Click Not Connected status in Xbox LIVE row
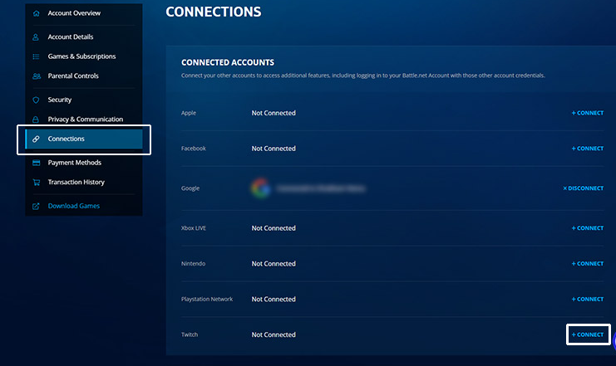The width and height of the screenshot is (616, 366). (x=274, y=228)
